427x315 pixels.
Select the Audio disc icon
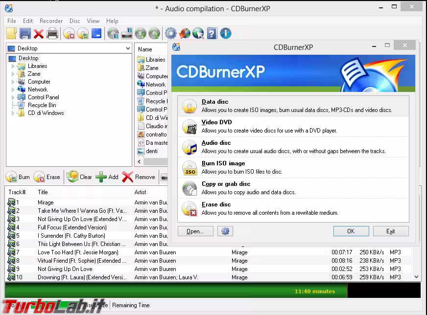point(189,147)
